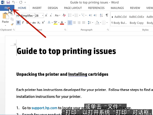Open the FILE tab
This screenshot has width=153, height=115.
pyautogui.click(x=7, y=8)
